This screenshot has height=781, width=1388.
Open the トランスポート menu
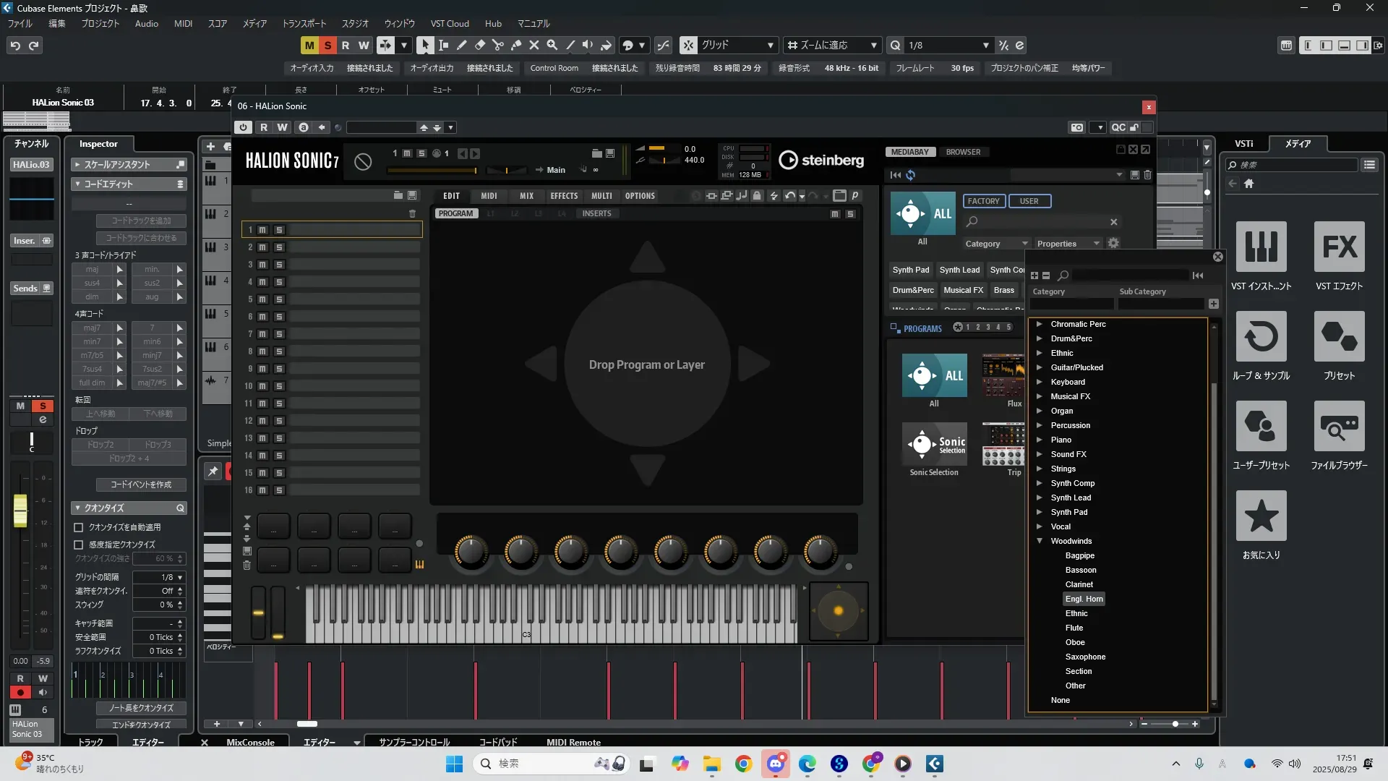pyautogui.click(x=304, y=23)
